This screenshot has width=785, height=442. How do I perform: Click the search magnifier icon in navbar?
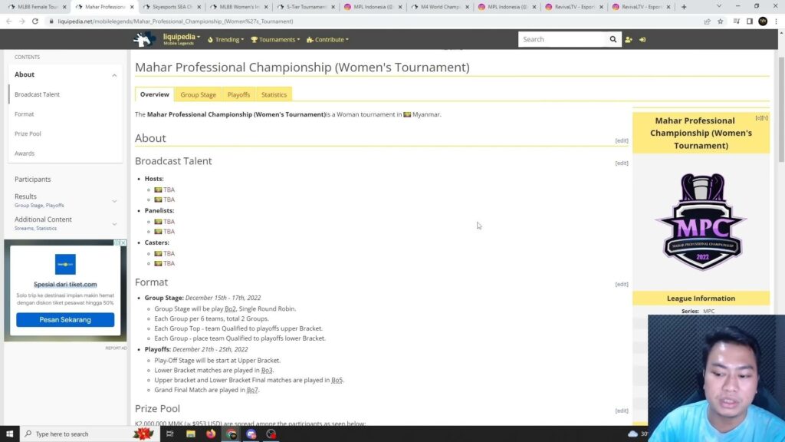(613, 39)
